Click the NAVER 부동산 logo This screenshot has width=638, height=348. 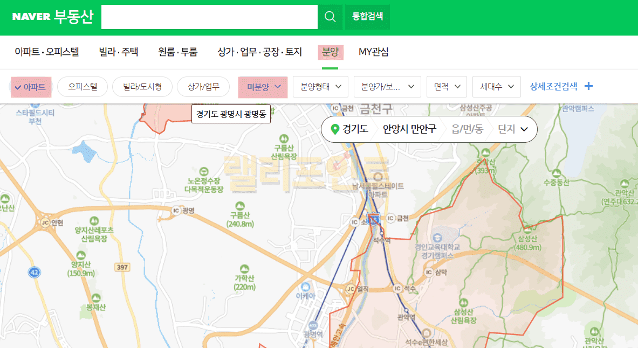[53, 17]
